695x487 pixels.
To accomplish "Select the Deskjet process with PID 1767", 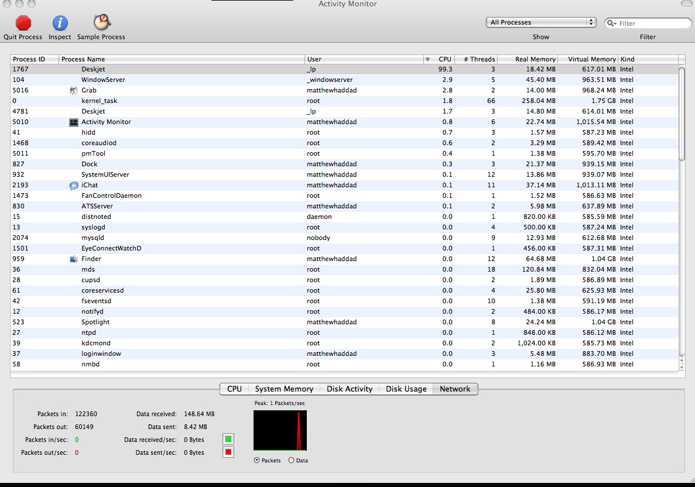I will tap(344, 70).
